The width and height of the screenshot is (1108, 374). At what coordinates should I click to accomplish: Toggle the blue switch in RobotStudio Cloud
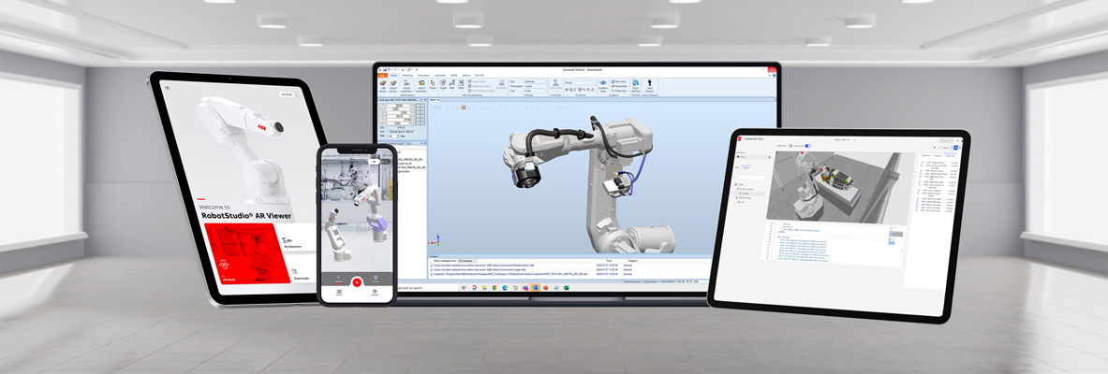point(806,146)
